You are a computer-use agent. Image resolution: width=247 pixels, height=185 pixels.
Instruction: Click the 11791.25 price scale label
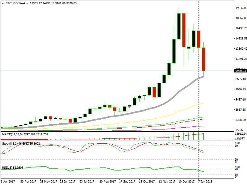[241, 59]
